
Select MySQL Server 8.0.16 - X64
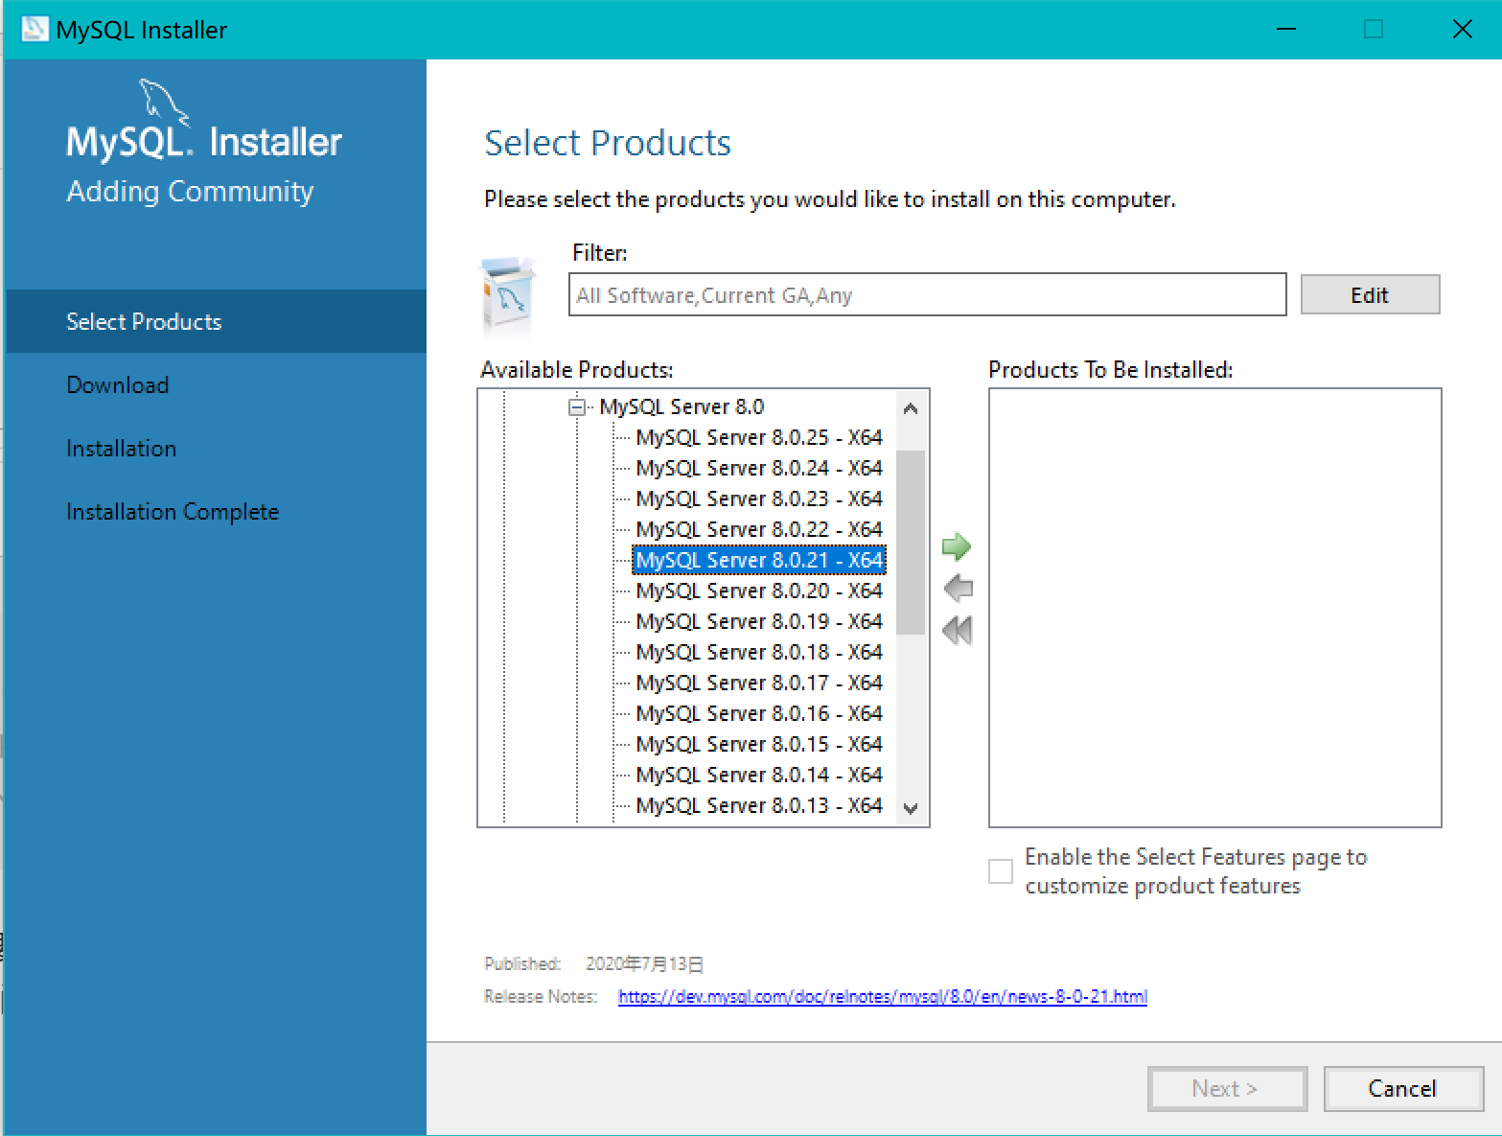tap(759, 713)
